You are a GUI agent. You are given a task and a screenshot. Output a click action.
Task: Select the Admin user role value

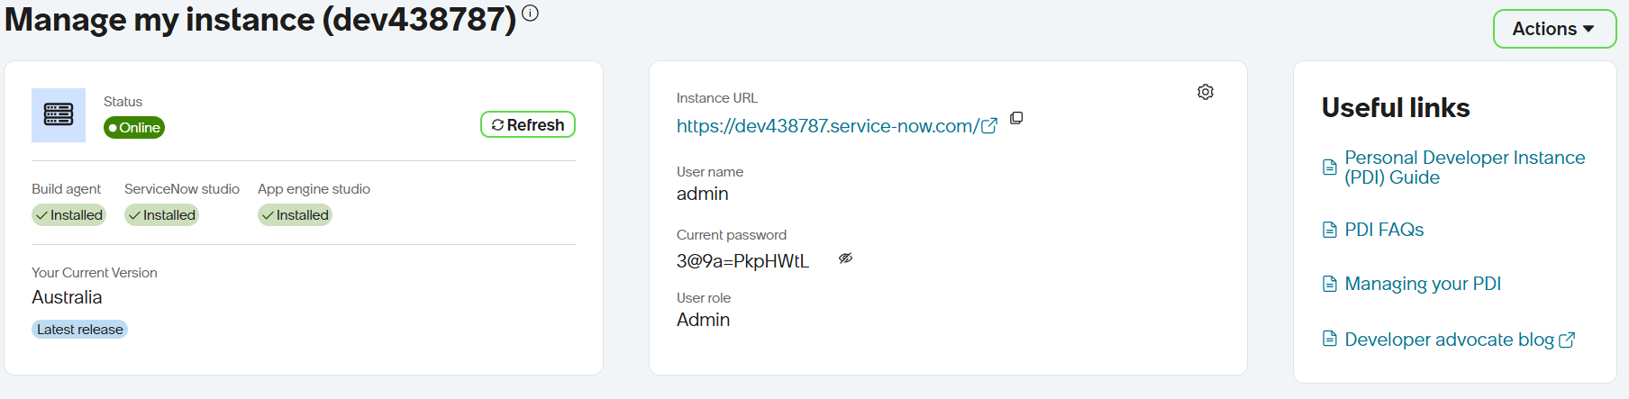(704, 320)
